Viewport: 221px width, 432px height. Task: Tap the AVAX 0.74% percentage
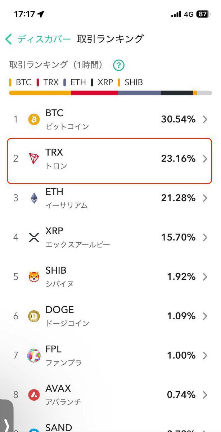181,395
